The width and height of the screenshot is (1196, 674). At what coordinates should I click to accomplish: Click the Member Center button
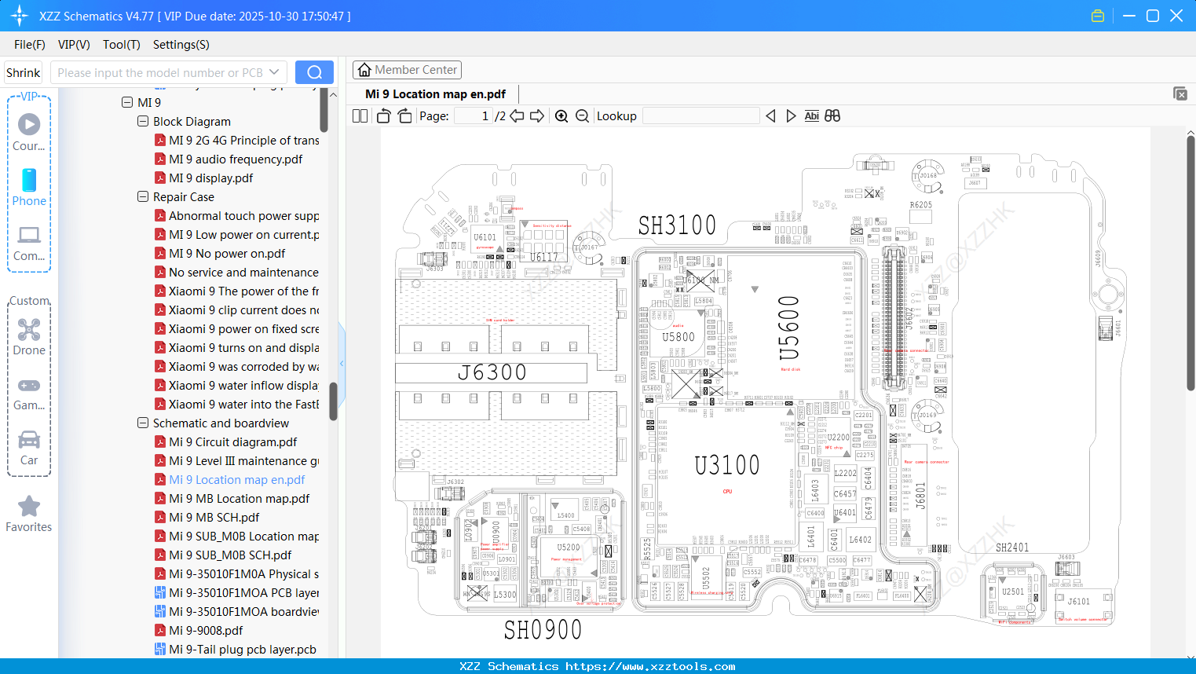tap(407, 69)
